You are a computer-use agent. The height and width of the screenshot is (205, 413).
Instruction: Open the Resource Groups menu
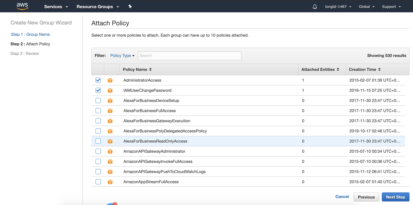tap(98, 7)
